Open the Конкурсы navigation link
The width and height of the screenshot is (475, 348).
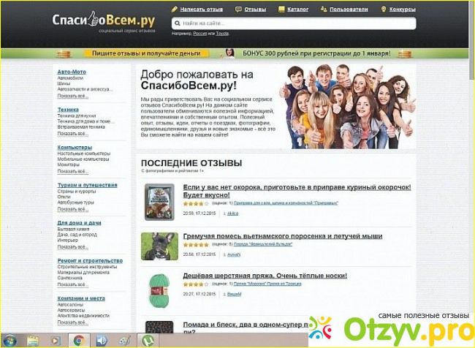tap(402, 10)
